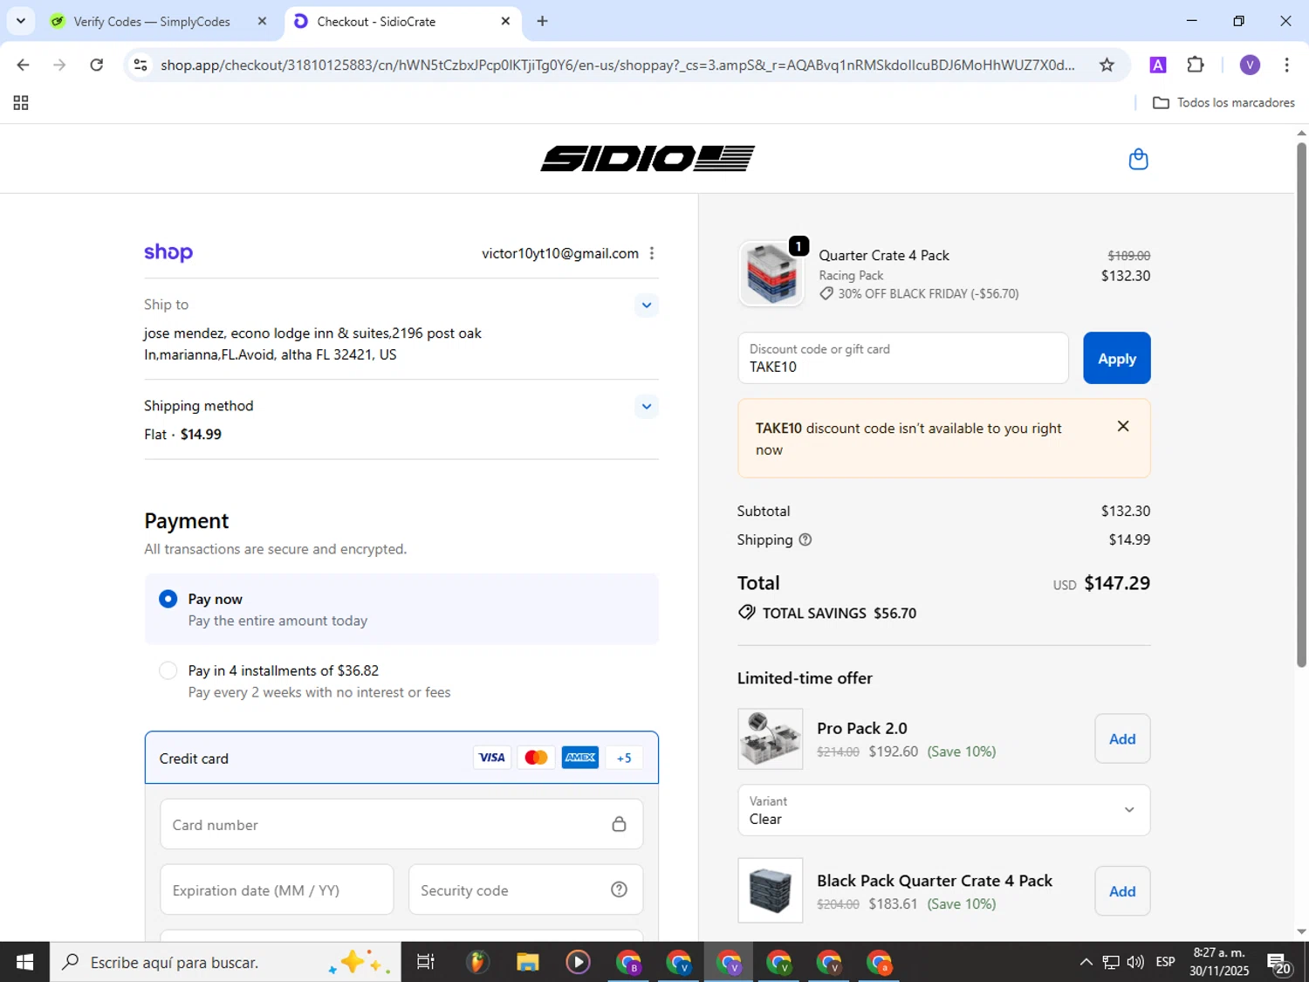The height and width of the screenshot is (982, 1309).
Task: Click the taskbar clock showing 8:27 a. m.
Action: (x=1219, y=962)
